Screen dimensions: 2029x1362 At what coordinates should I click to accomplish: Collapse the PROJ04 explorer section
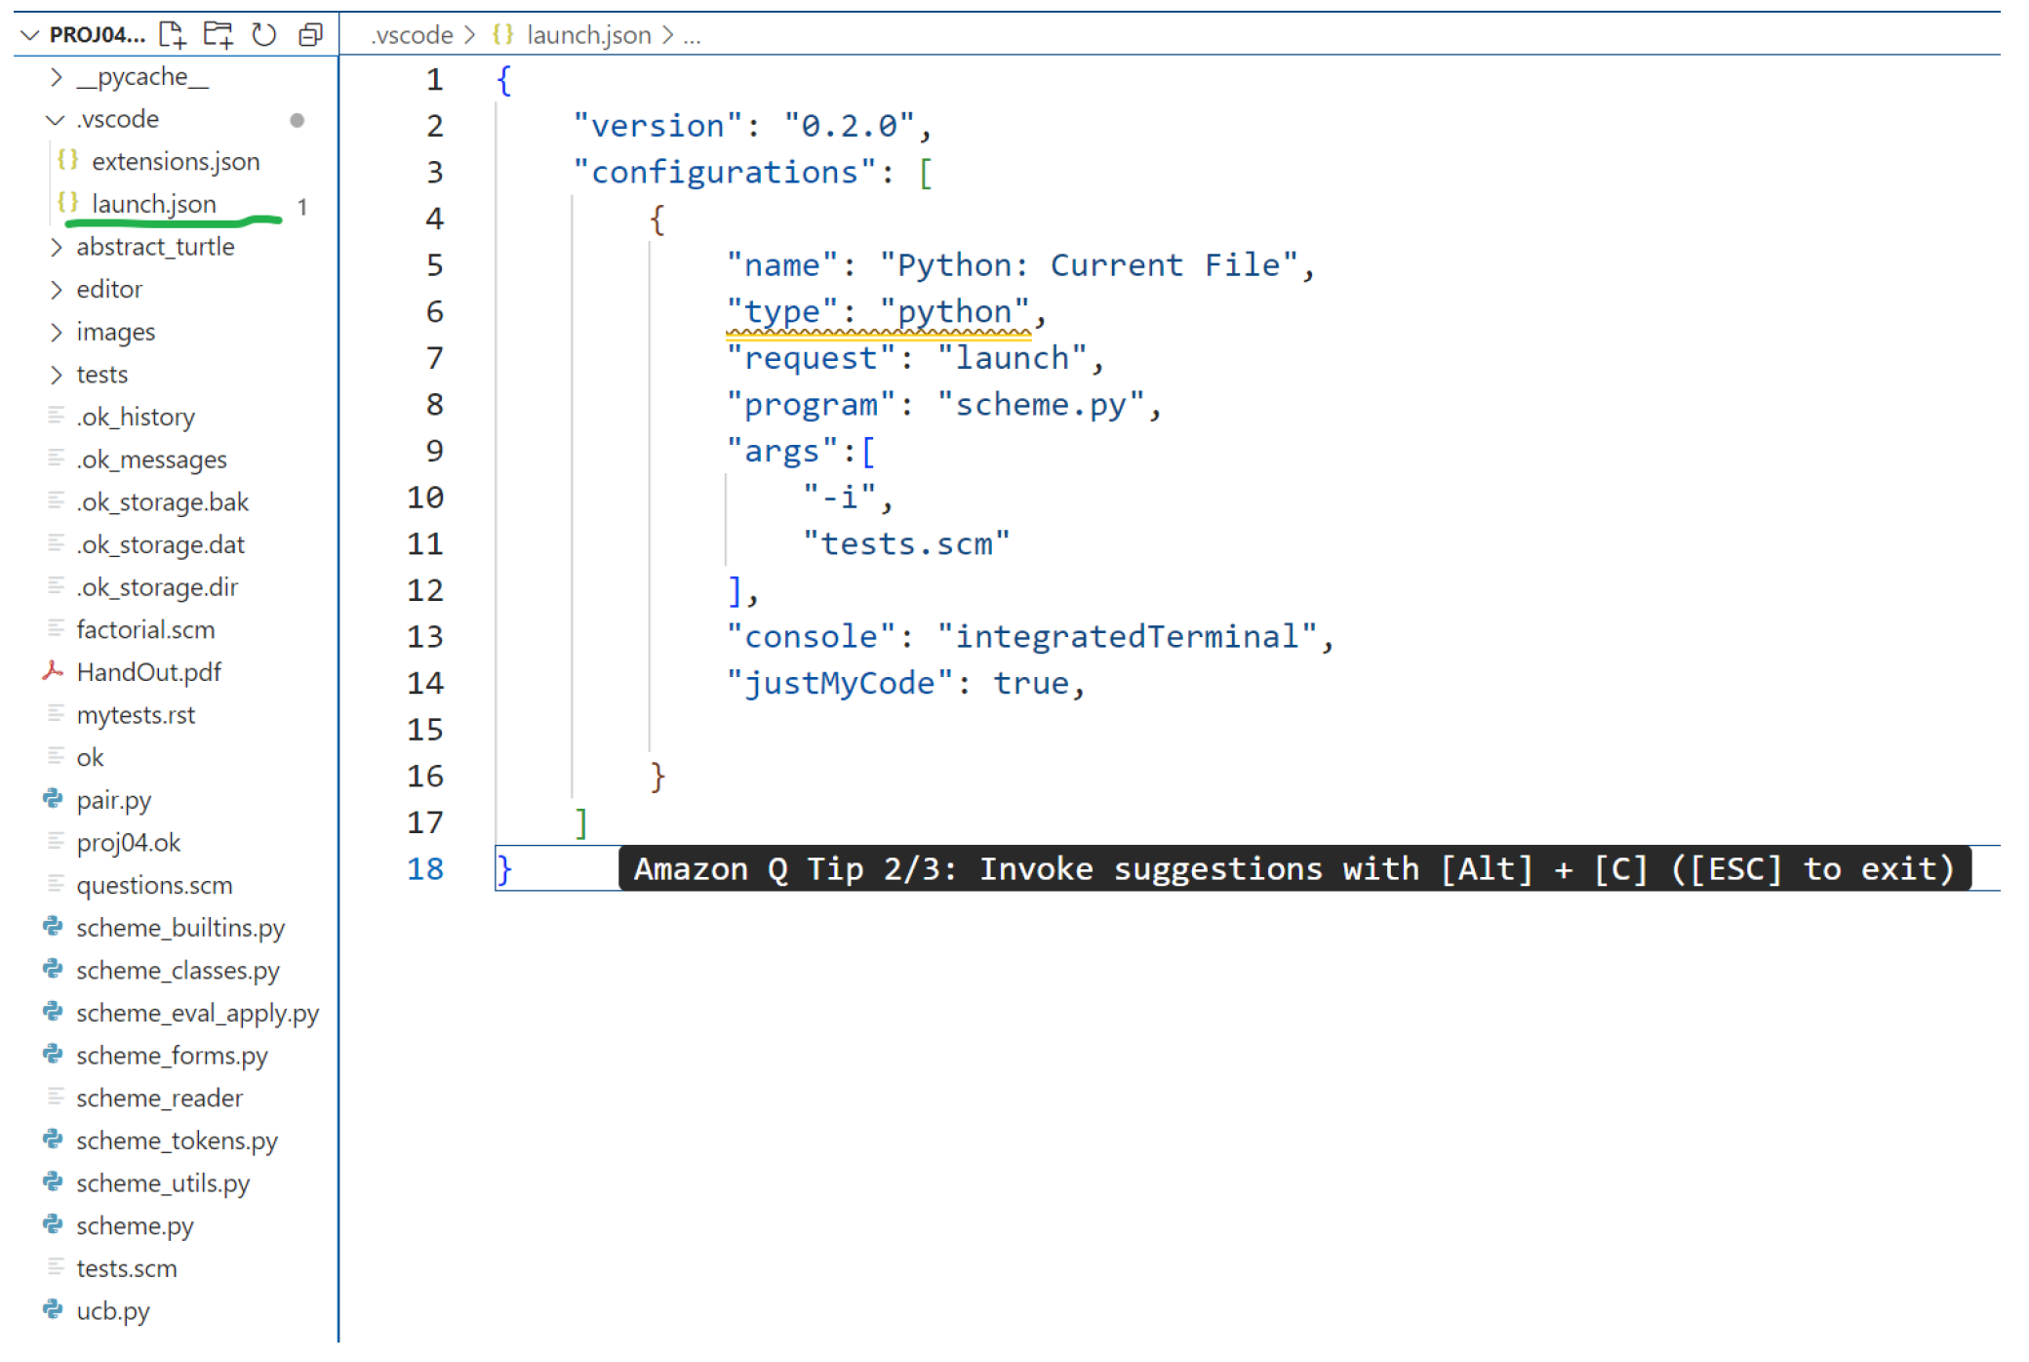tap(30, 35)
